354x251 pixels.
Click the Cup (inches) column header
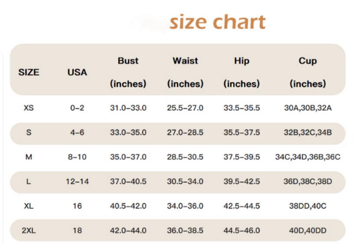pyautogui.click(x=308, y=72)
